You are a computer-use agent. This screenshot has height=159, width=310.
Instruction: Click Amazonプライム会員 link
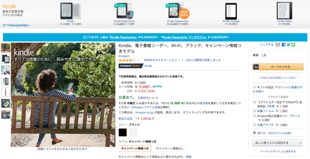click(x=146, y=107)
